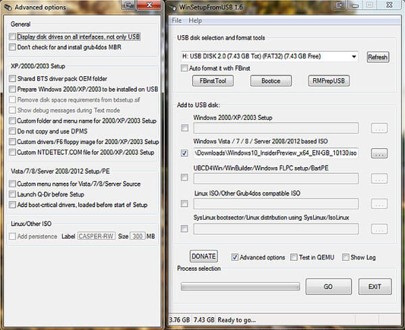Viewport: 405px width, 330px height.
Task: Click the DONATE button
Action: (204, 257)
